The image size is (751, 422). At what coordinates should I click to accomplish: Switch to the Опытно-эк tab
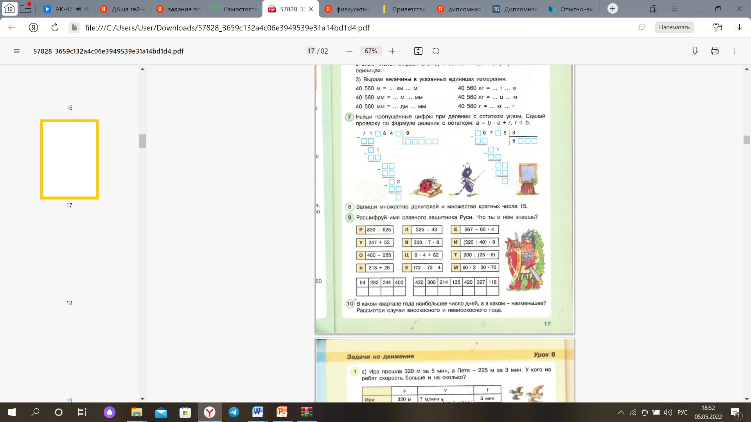572,9
